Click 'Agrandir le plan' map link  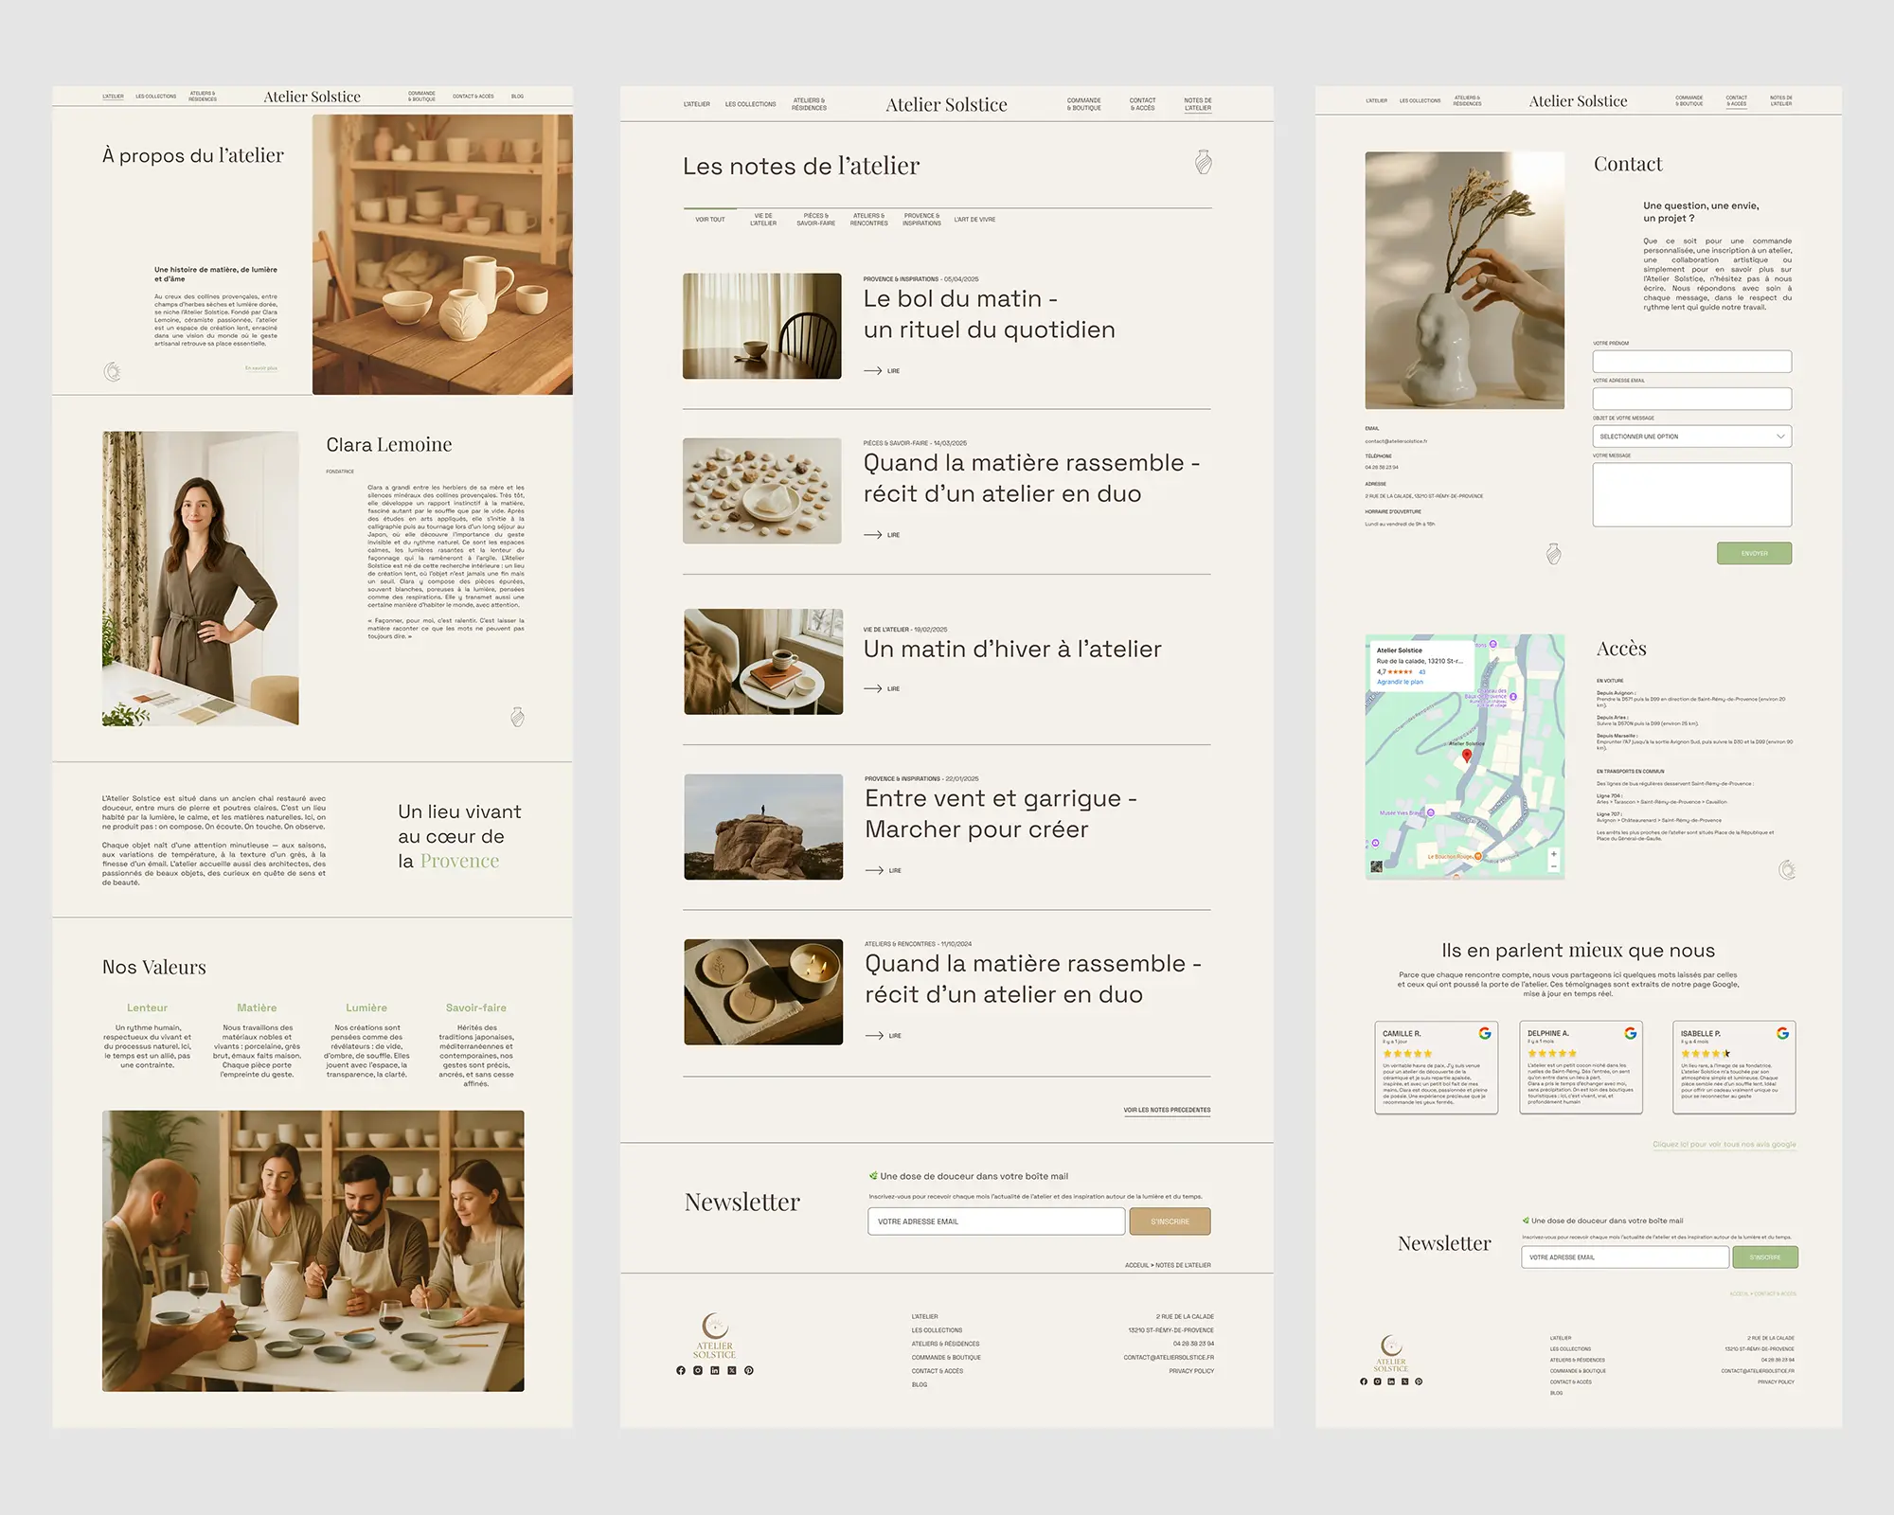point(1400,682)
